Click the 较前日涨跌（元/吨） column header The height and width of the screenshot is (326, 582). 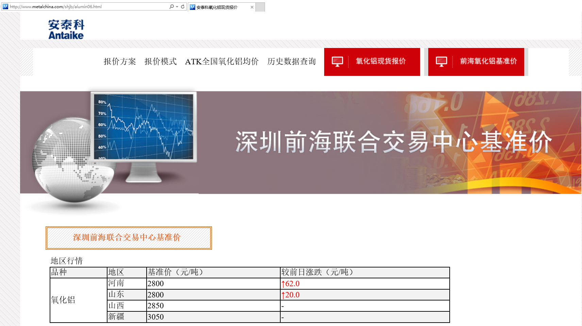pos(365,272)
